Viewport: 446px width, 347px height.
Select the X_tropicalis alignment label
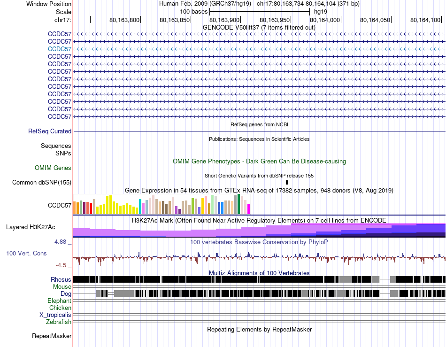pyautogui.click(x=55, y=315)
